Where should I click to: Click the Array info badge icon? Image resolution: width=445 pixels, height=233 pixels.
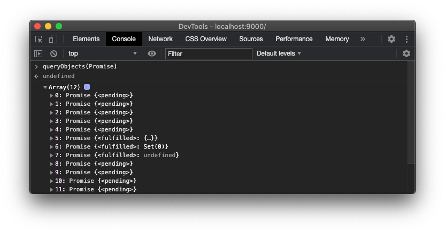click(x=87, y=87)
